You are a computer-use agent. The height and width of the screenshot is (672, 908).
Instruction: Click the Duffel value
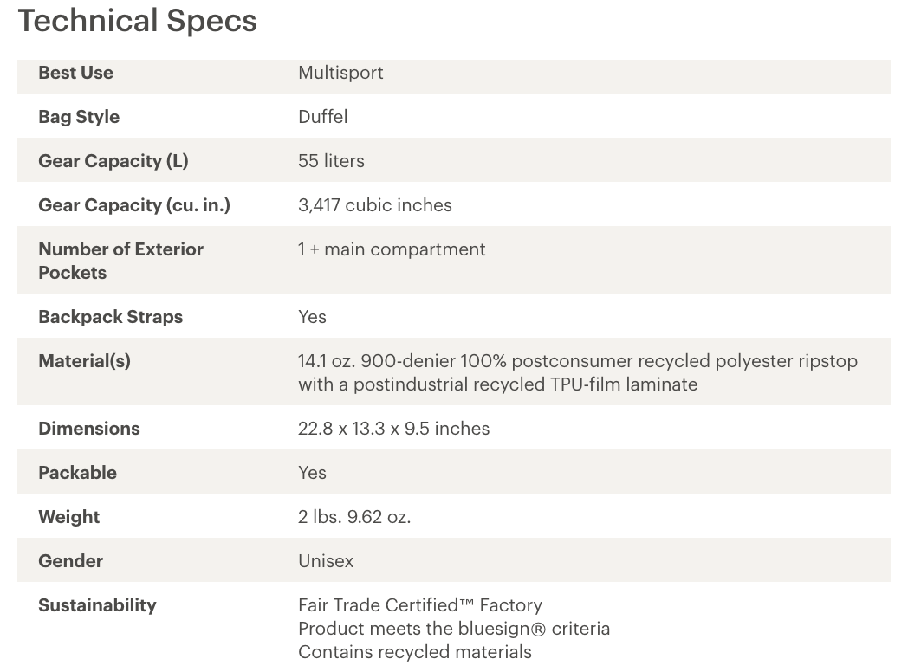tap(323, 117)
